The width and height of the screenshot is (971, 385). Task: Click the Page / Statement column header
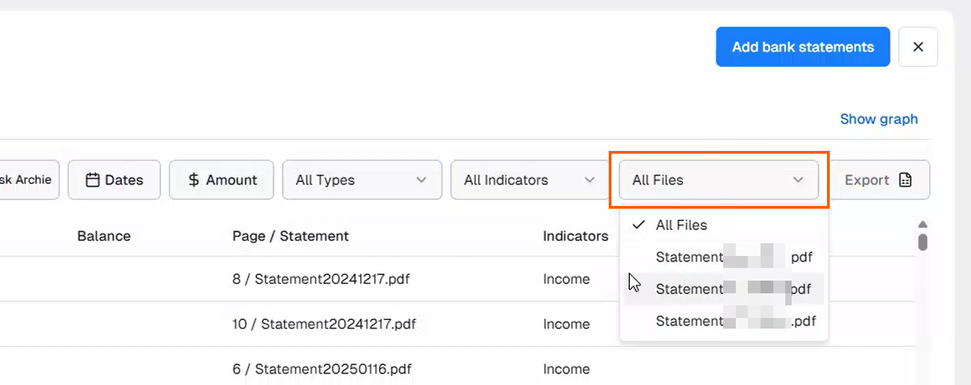(x=290, y=236)
